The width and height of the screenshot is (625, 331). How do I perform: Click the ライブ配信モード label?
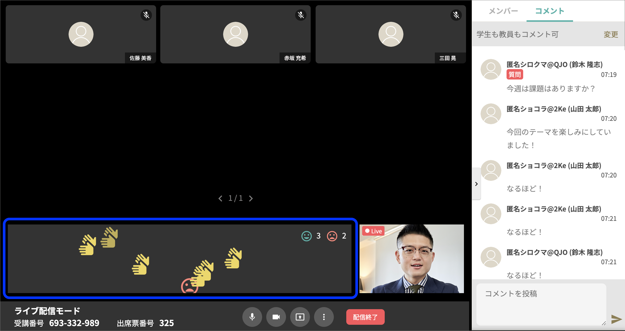click(47, 311)
